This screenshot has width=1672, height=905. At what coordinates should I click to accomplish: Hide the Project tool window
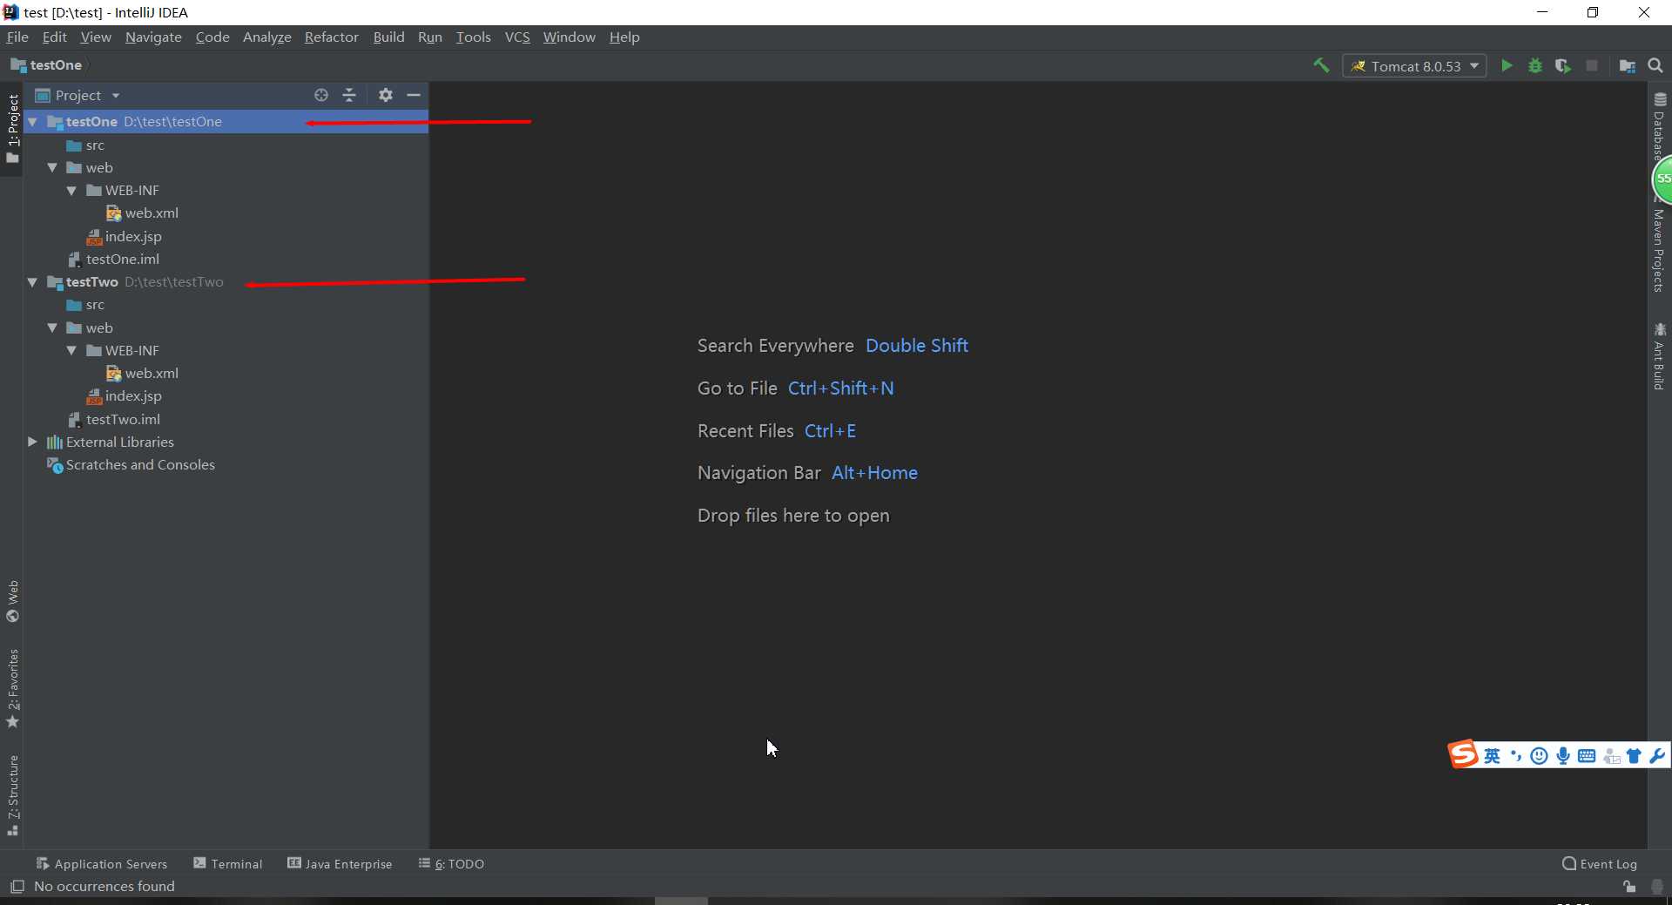pos(414,95)
